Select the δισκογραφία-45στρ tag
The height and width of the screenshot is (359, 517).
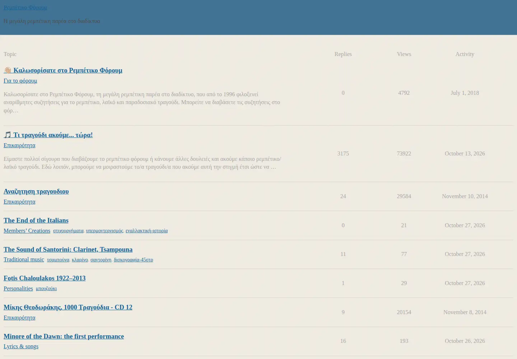pyautogui.click(x=133, y=260)
